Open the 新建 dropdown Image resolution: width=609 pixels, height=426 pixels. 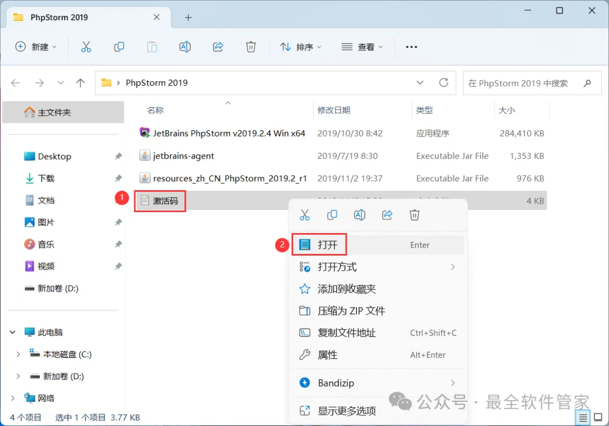[36, 47]
